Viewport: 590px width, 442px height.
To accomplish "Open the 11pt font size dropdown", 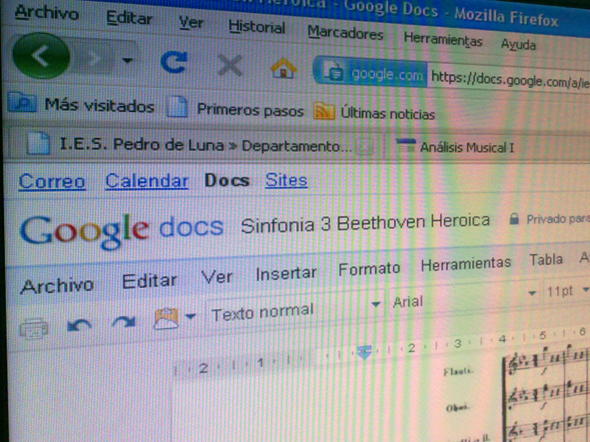I will 585,289.
